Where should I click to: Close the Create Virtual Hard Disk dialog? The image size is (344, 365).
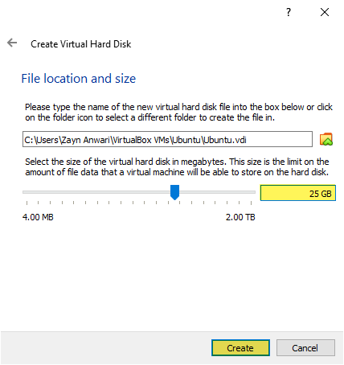[x=325, y=12]
